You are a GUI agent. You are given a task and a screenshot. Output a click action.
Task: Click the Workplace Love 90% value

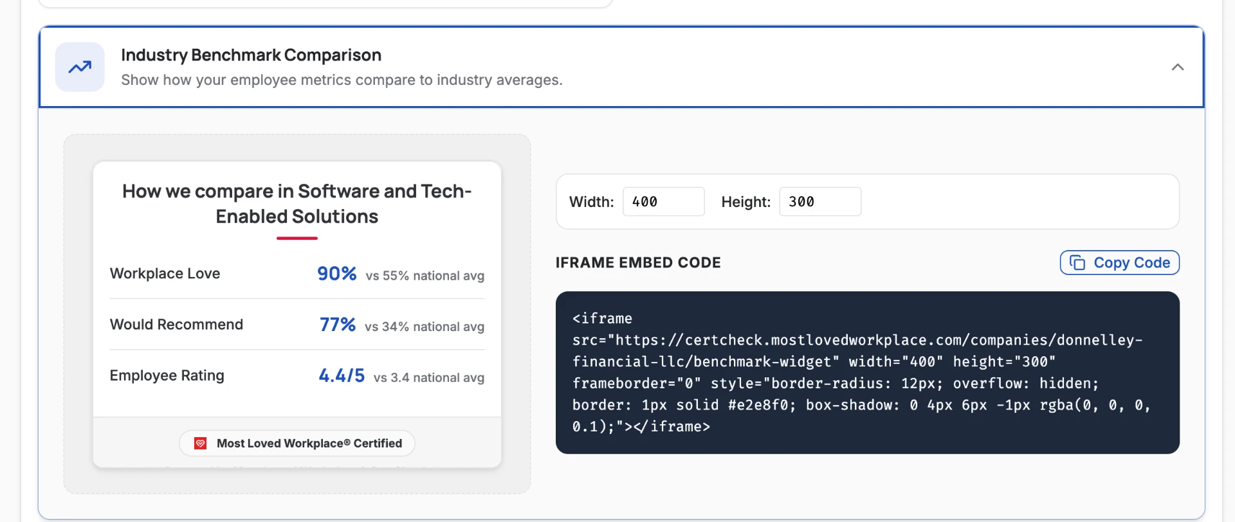[x=336, y=273]
